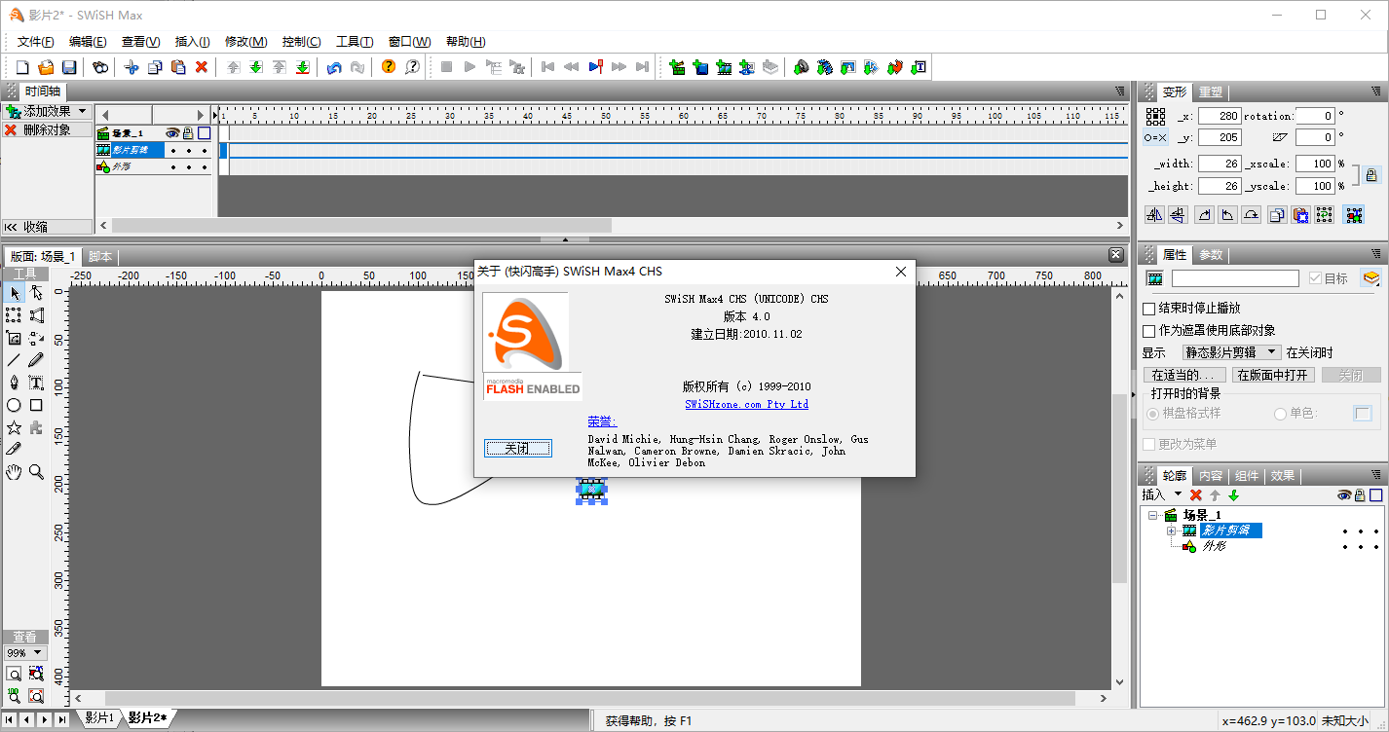Click the _x position input field
1389x732 pixels.
coord(1220,116)
